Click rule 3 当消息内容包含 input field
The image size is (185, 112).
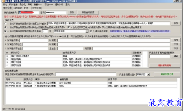coord(35,49)
